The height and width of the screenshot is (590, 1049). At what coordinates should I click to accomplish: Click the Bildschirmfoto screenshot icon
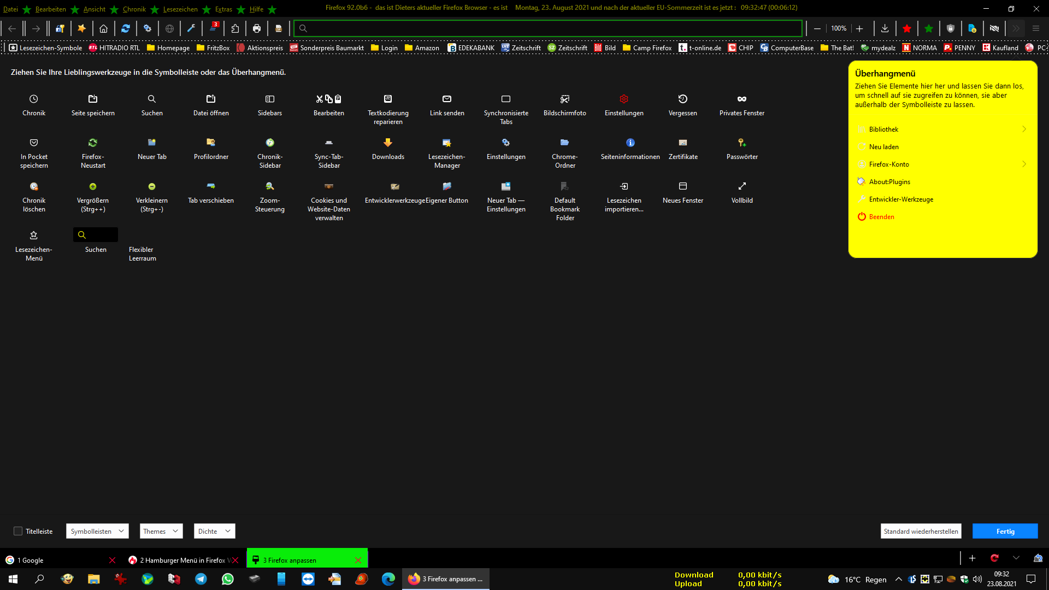(565, 99)
